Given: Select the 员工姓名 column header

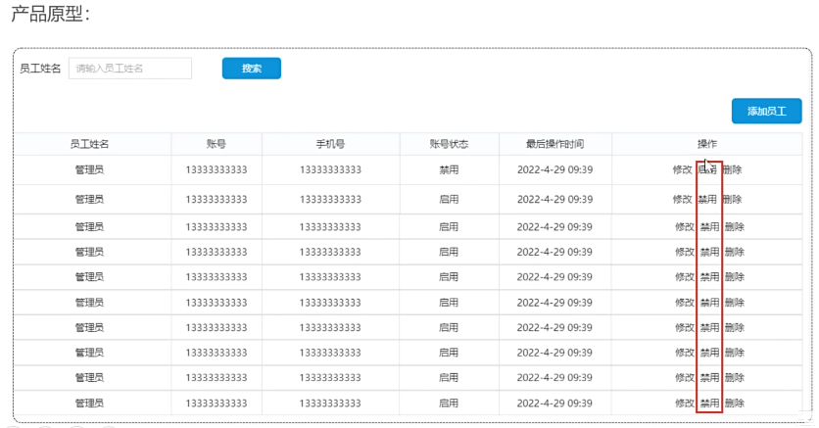Looking at the screenshot, I should 89,144.
